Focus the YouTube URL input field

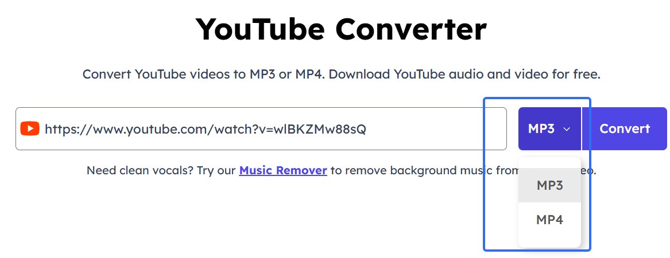pyautogui.click(x=261, y=129)
